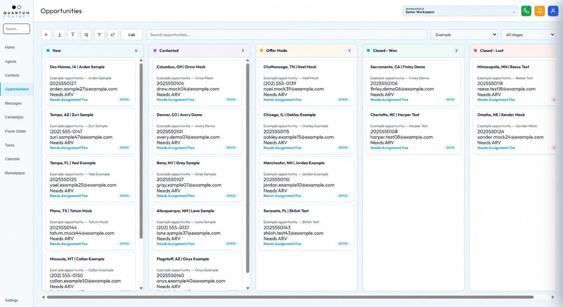Viewport: 563px width, 307px height.
Task: Expand the Demo Workspace selector
Action: tap(460, 11)
